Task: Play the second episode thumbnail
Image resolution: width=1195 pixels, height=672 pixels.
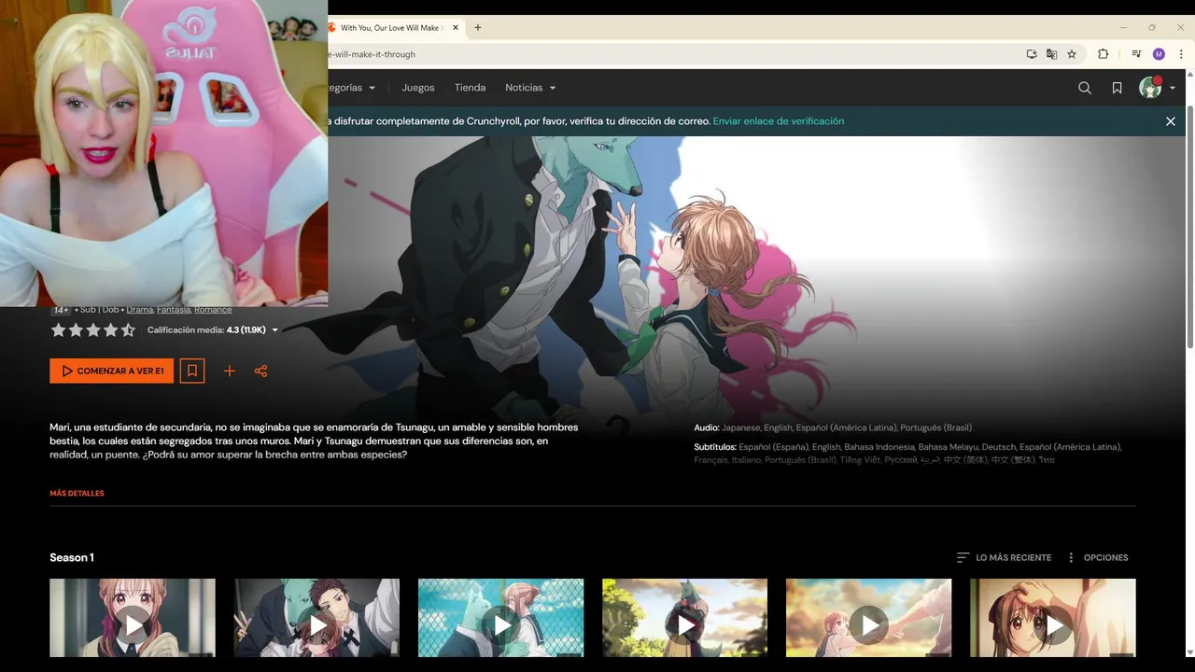Action: click(x=316, y=618)
